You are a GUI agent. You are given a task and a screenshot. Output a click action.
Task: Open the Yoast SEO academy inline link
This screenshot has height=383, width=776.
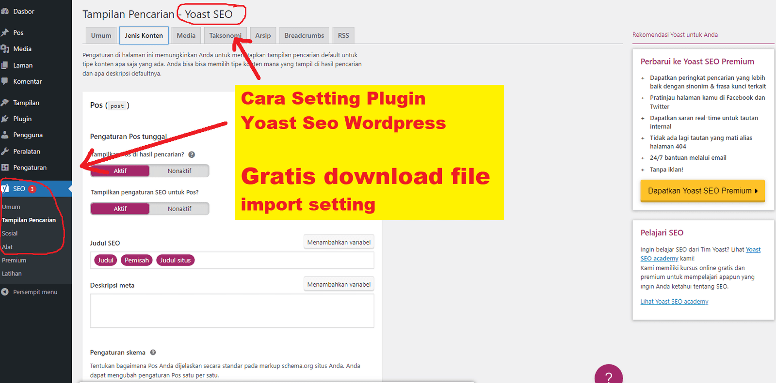tap(700, 254)
